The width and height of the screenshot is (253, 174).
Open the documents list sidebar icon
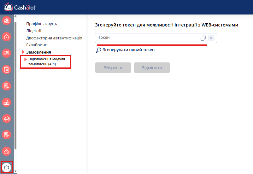tap(6, 69)
